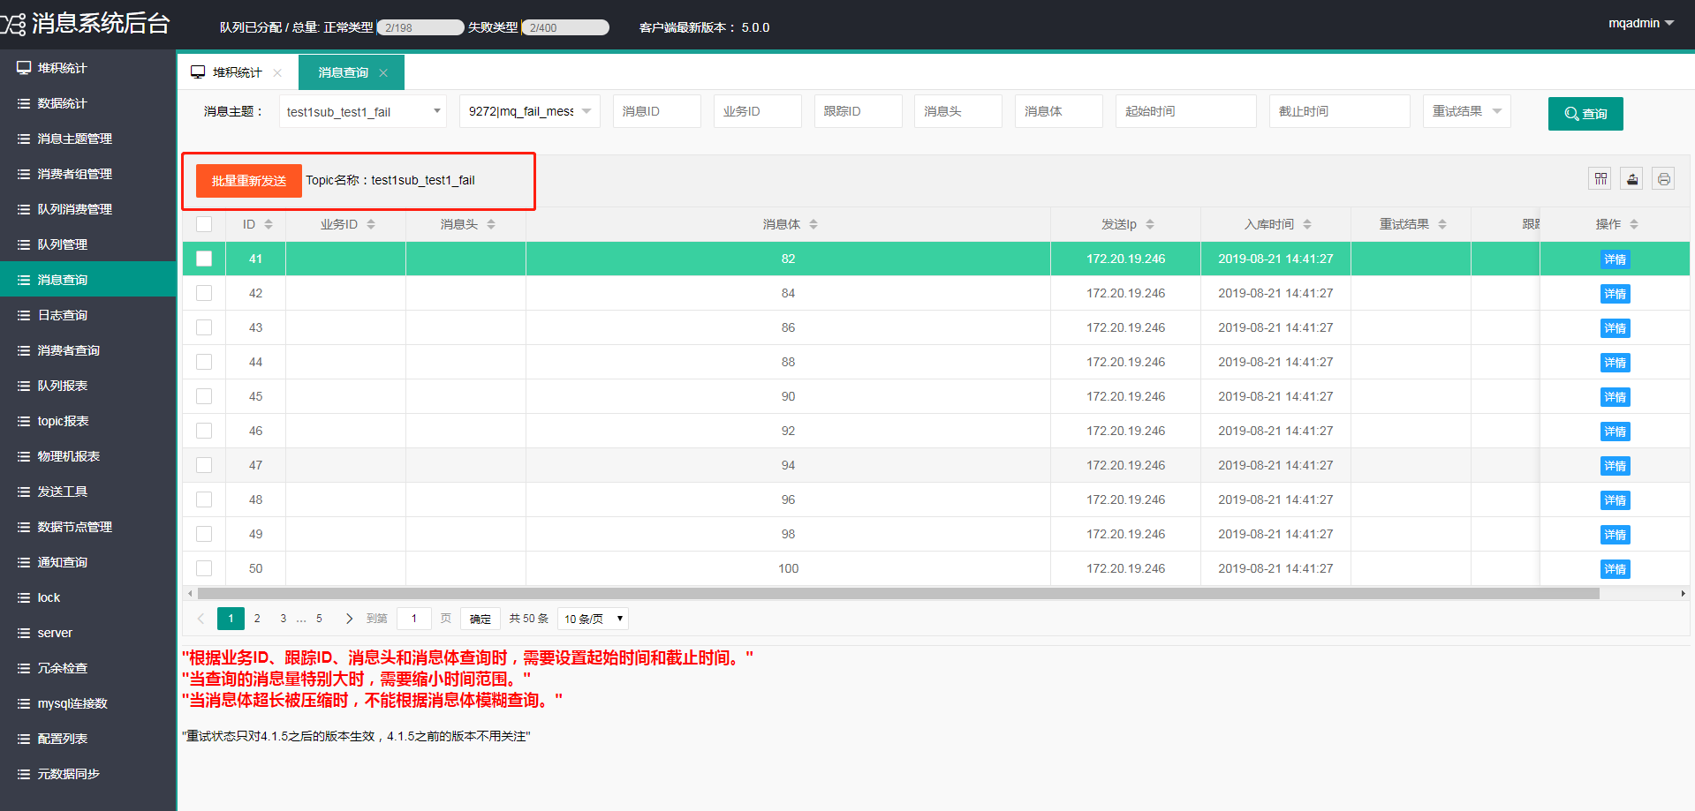Focus the 跟踪ID input field
This screenshot has width=1695, height=811.
tap(859, 111)
